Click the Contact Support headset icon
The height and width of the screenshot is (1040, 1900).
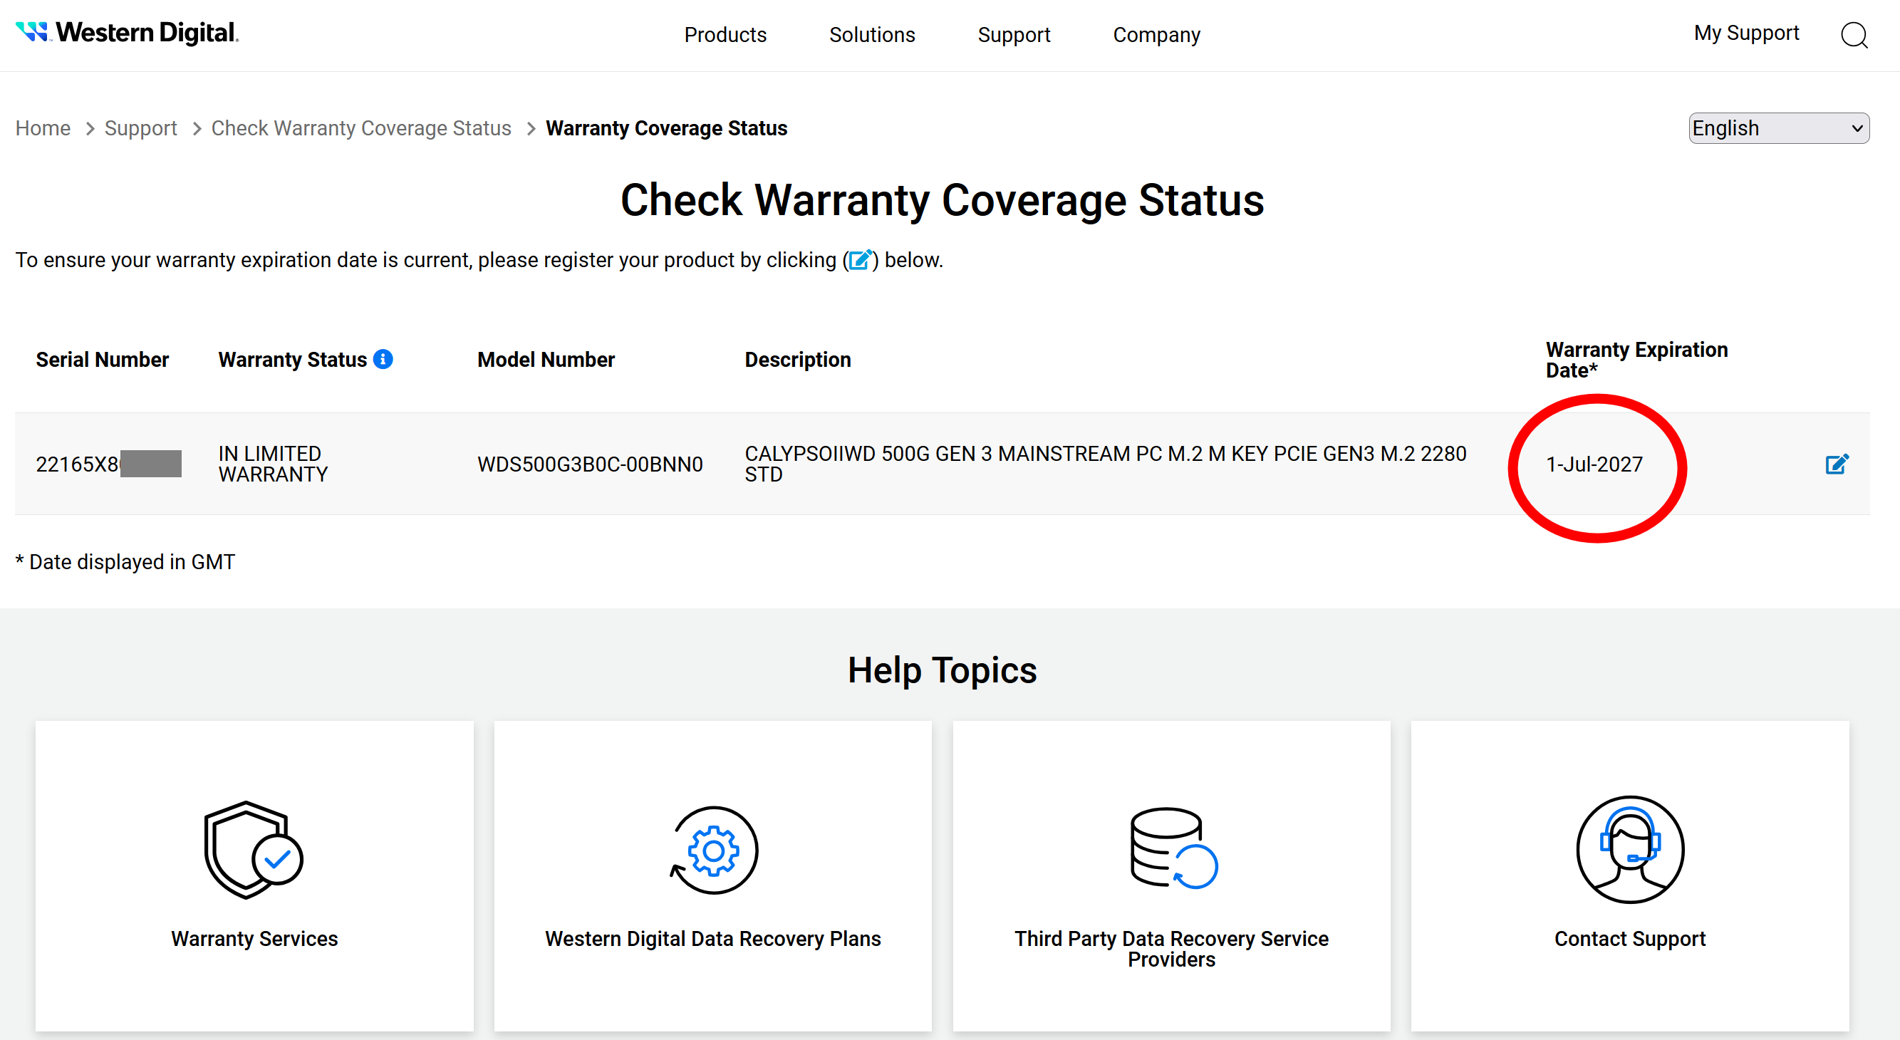coord(1630,850)
